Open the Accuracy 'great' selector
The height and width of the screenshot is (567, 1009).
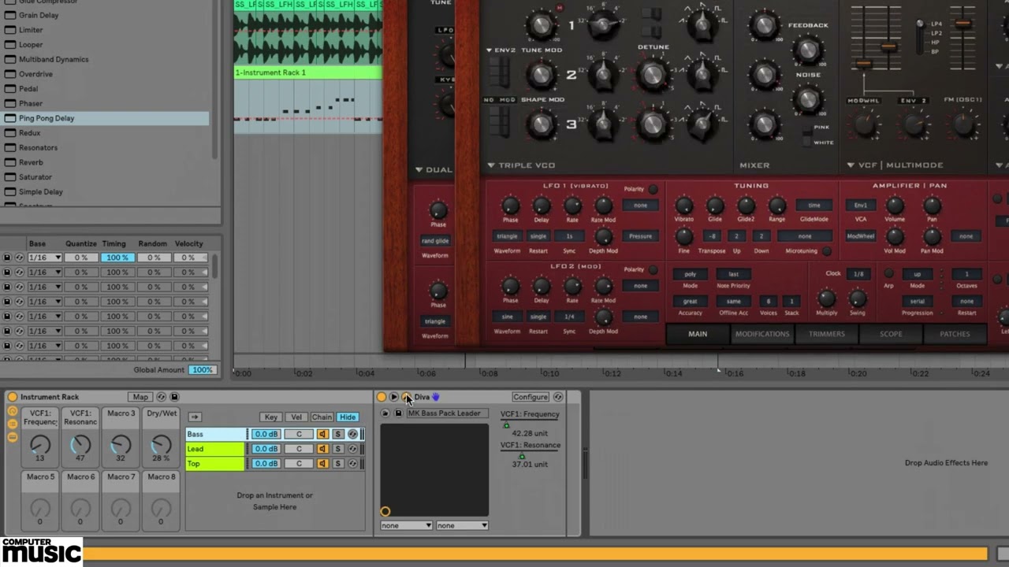click(x=691, y=301)
